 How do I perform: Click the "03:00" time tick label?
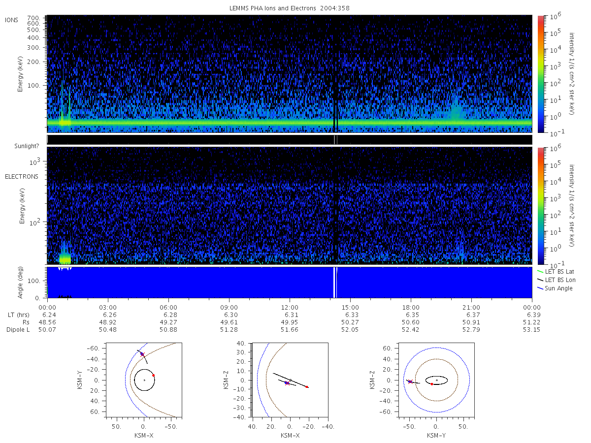point(107,308)
